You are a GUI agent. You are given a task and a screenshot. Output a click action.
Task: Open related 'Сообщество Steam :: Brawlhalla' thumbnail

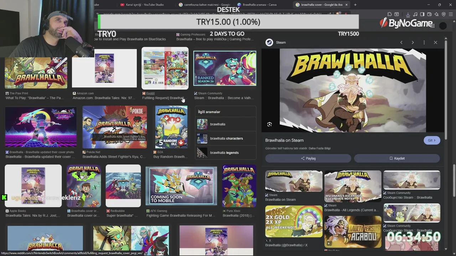tap(412, 180)
